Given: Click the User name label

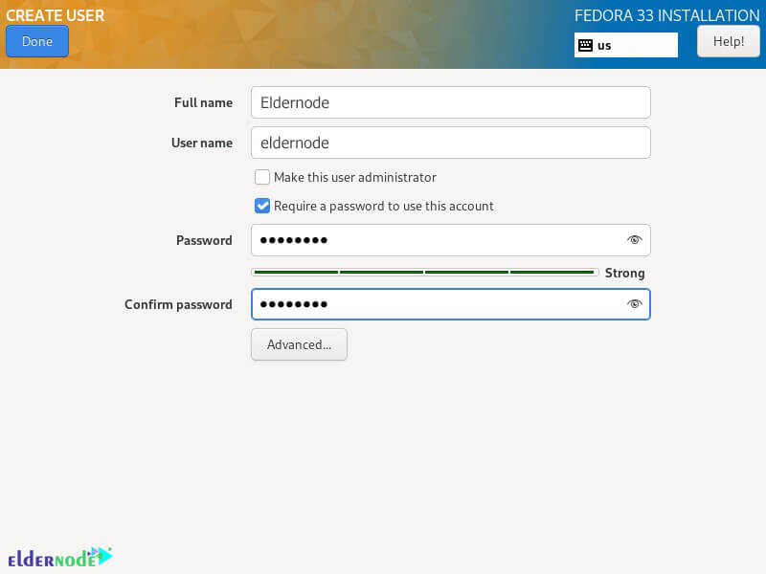Looking at the screenshot, I should pyautogui.click(x=202, y=143).
